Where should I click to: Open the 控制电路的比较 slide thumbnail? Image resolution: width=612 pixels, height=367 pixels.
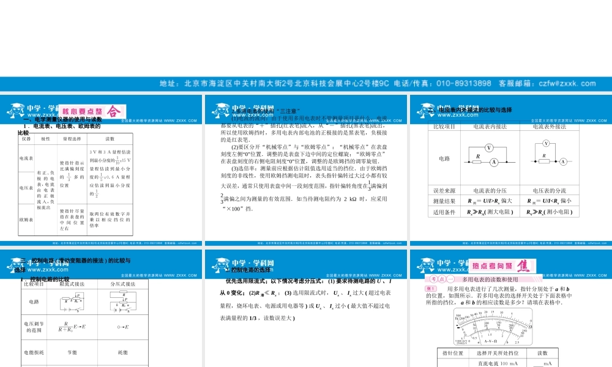click(101, 308)
